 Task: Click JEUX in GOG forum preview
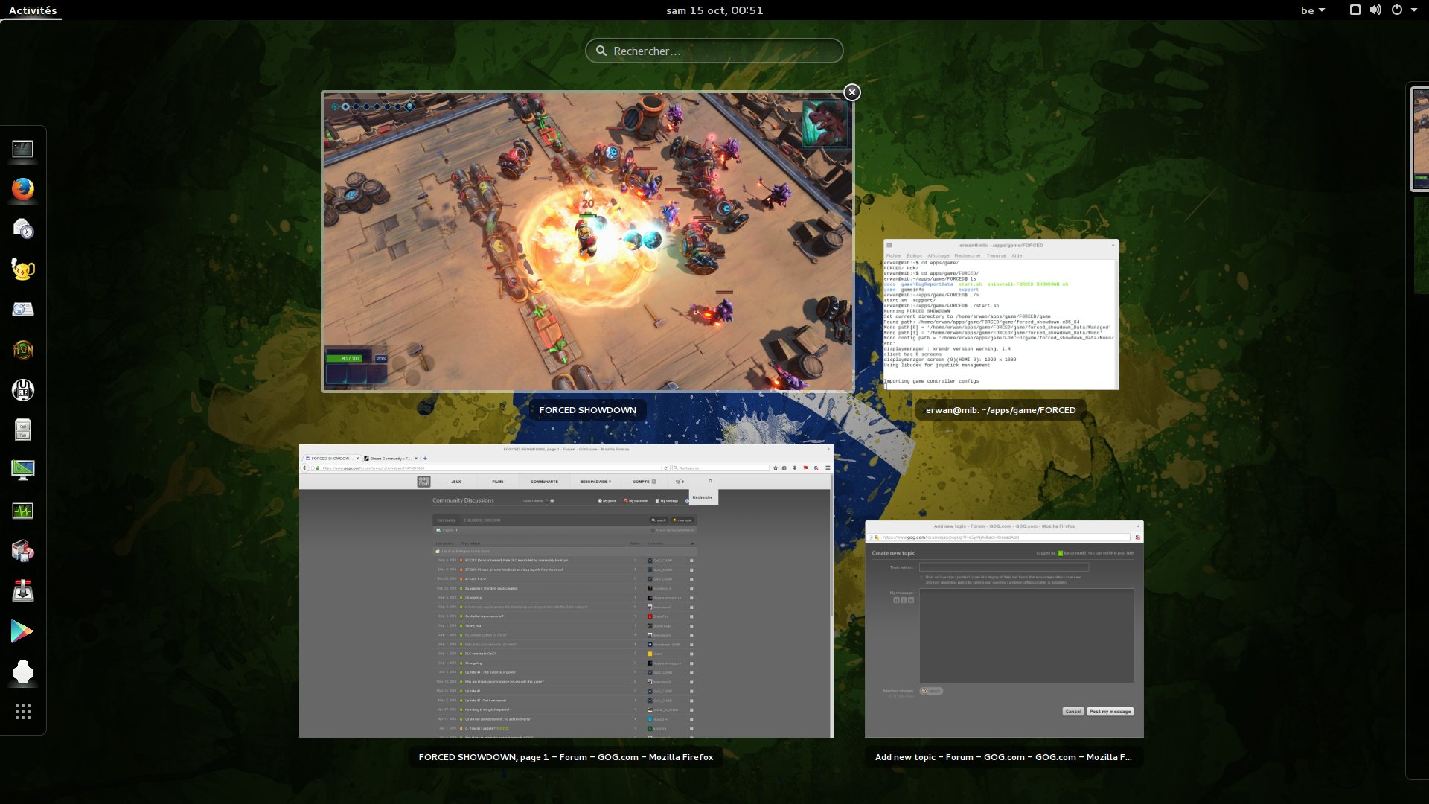click(456, 482)
